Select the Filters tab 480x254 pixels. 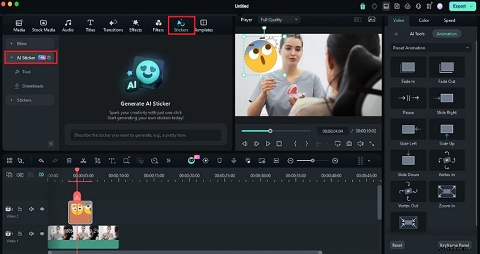(158, 26)
